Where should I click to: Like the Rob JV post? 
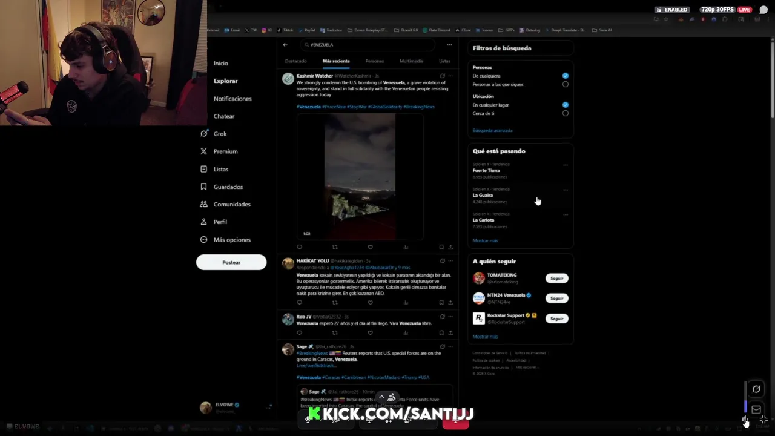[370, 332]
